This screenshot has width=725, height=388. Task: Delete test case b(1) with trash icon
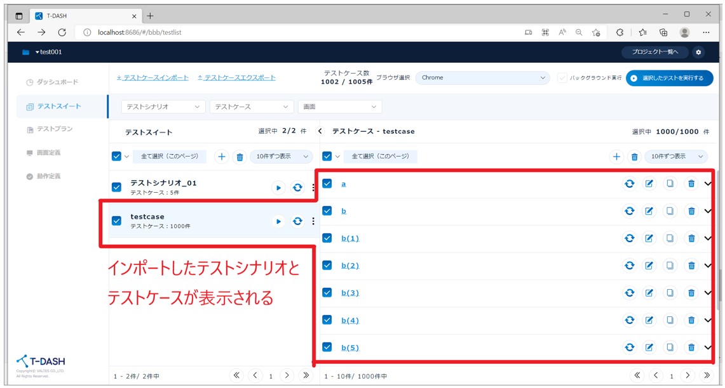point(691,238)
